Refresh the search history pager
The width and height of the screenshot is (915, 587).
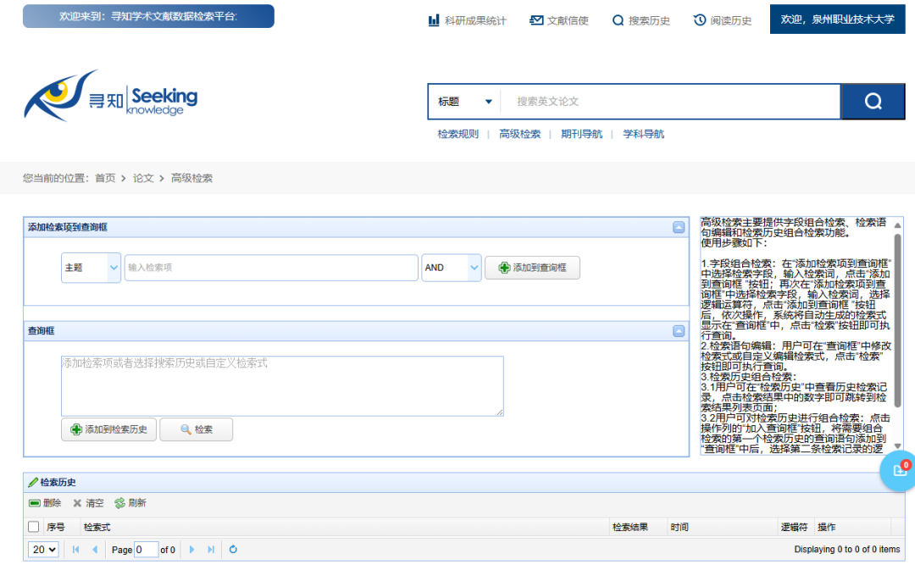[233, 550]
